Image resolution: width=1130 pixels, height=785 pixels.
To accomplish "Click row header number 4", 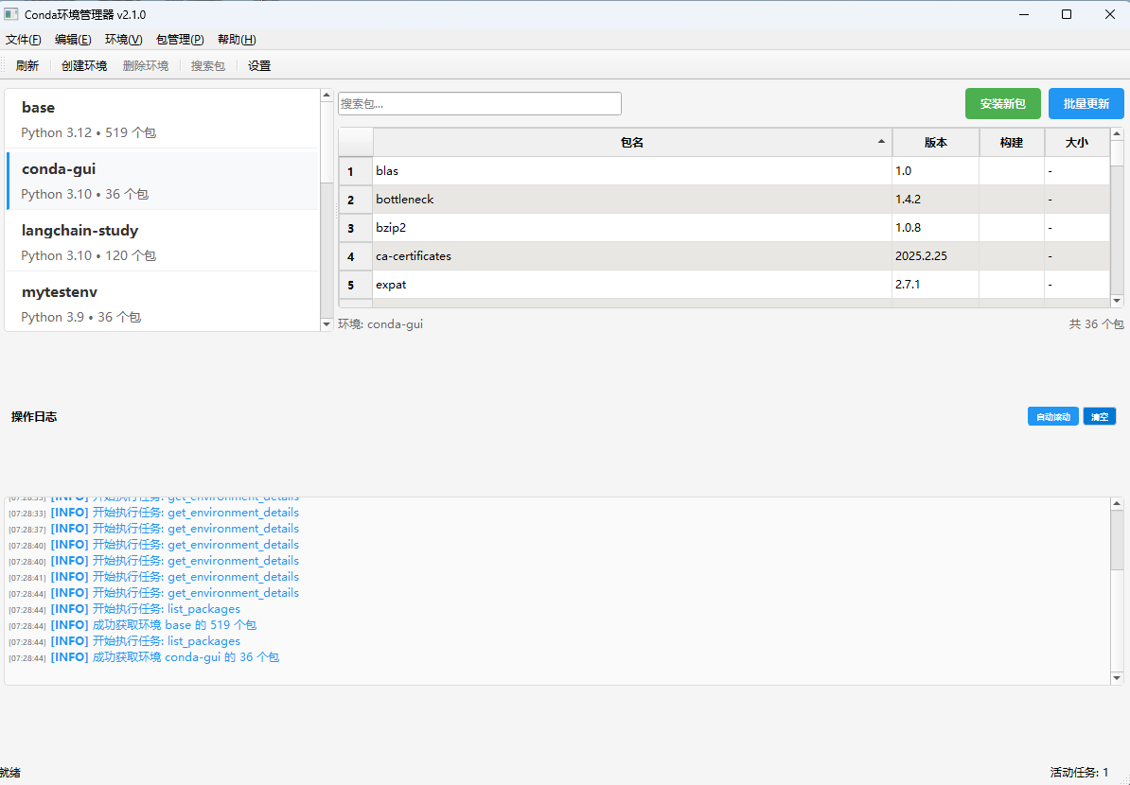I will pos(356,256).
